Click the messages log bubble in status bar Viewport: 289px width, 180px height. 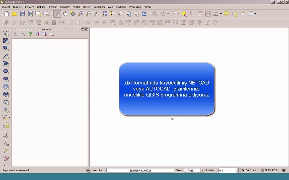[x=284, y=170]
